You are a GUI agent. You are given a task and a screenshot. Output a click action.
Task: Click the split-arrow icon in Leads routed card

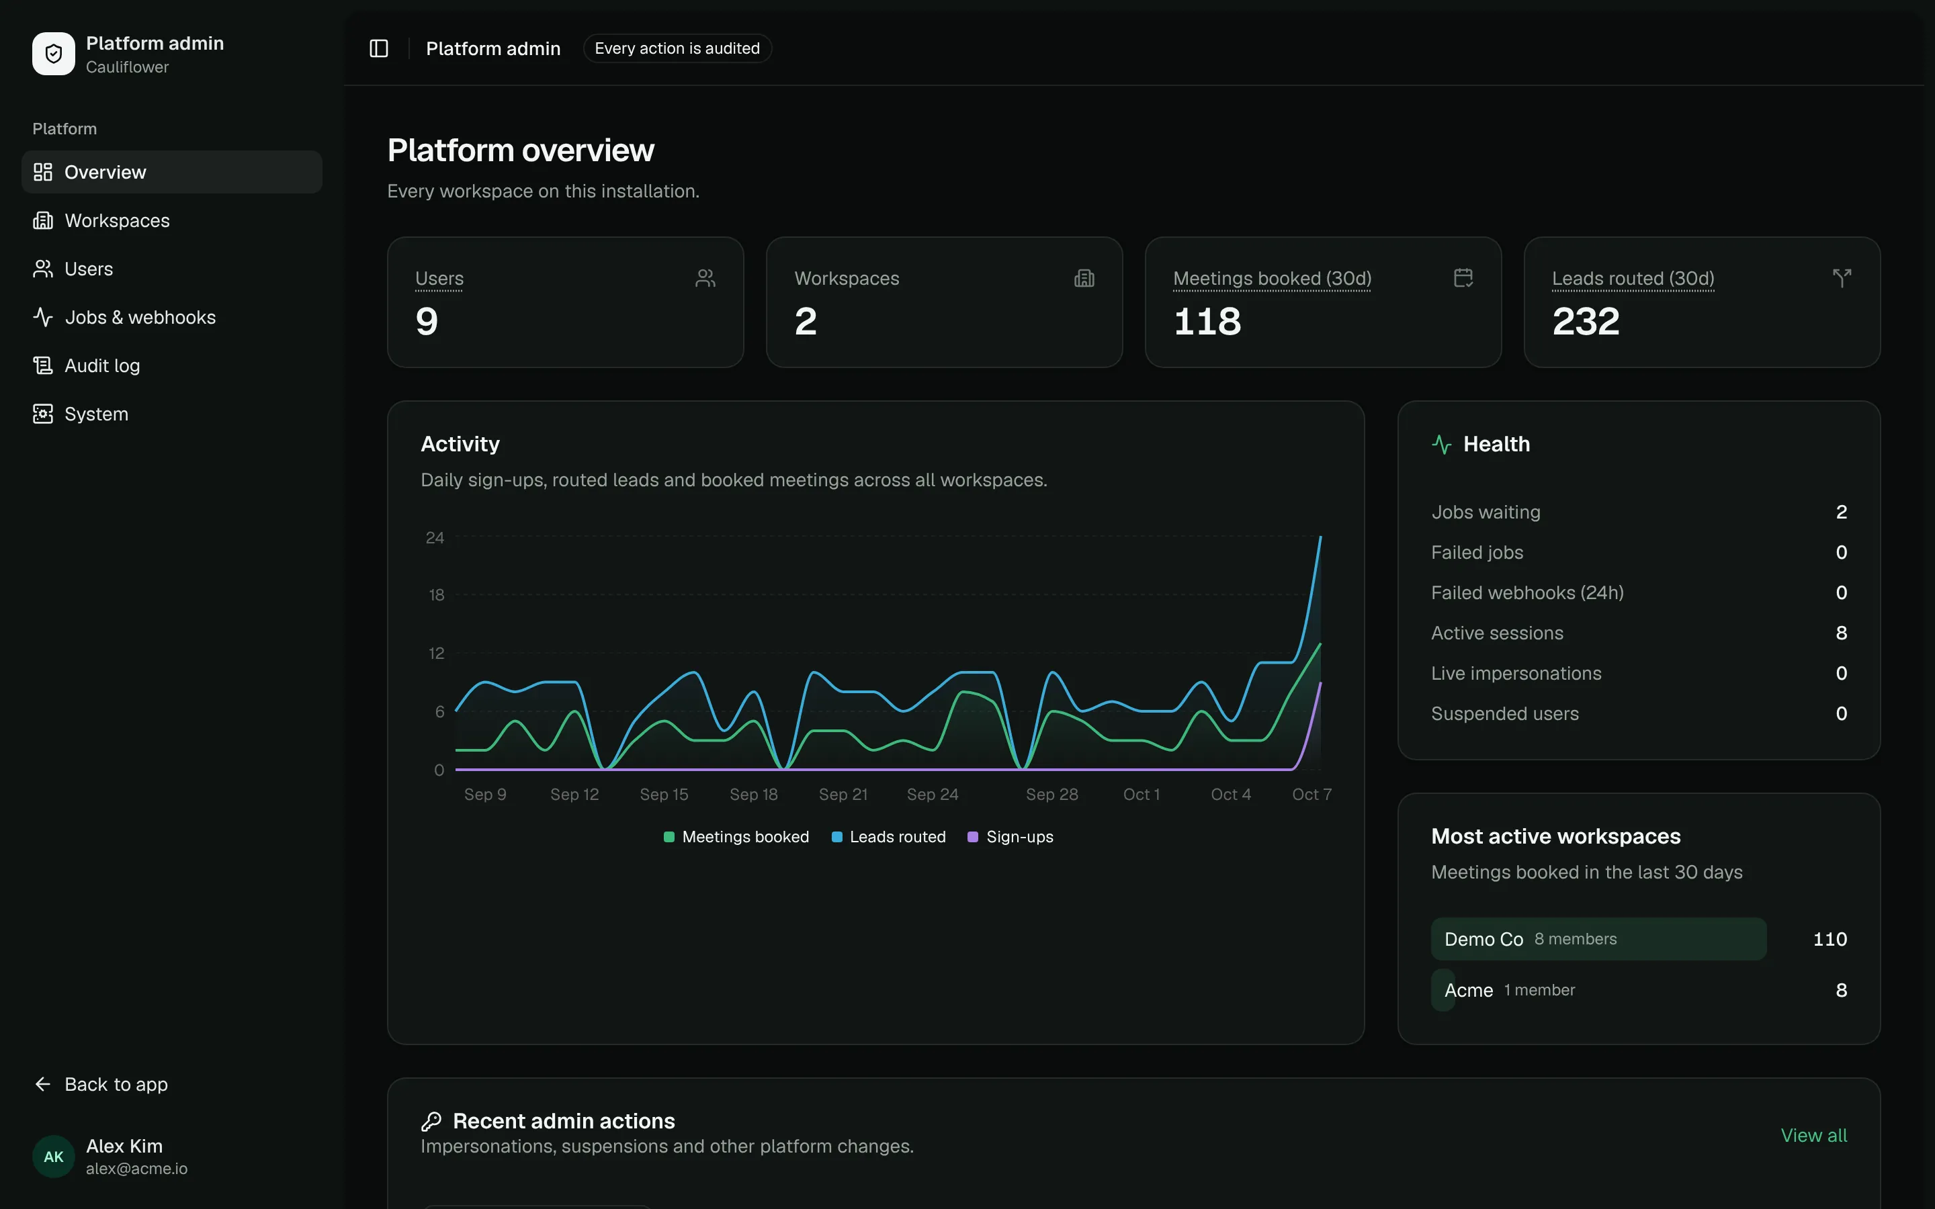[x=1842, y=278]
